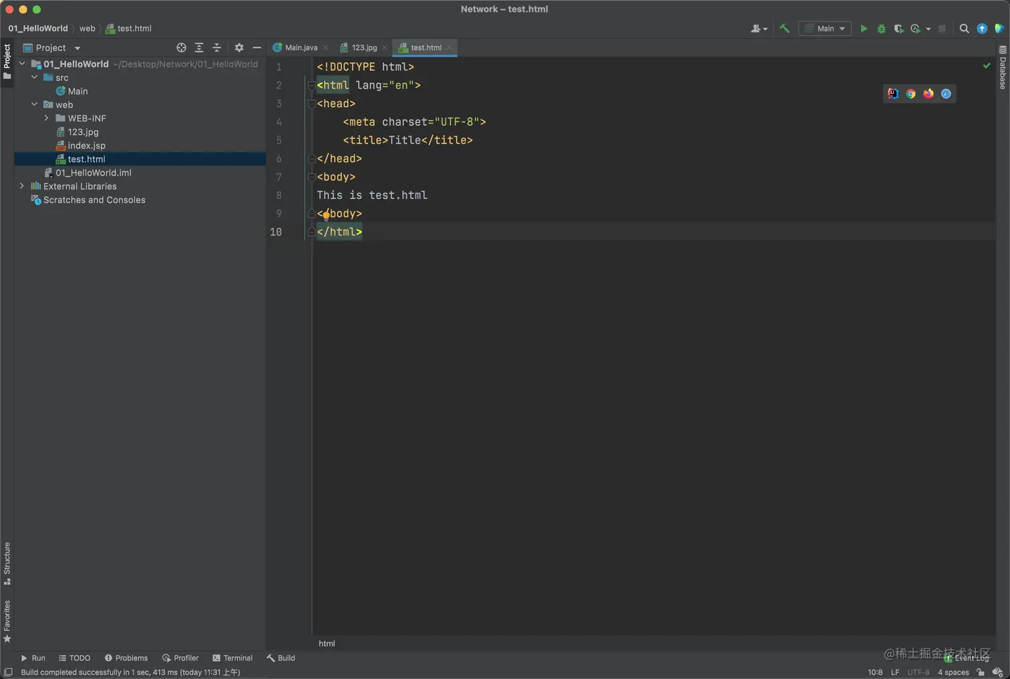Screen dimensions: 1010x679
Task: Open the Structure tool window
Action: (7, 563)
